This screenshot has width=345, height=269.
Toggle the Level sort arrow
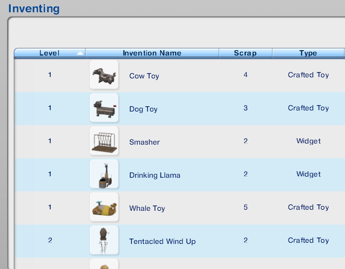click(80, 53)
